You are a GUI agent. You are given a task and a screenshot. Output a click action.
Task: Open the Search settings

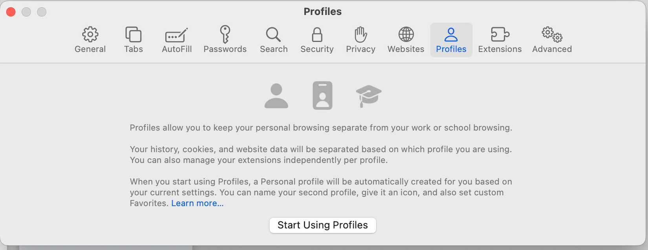[273, 39]
